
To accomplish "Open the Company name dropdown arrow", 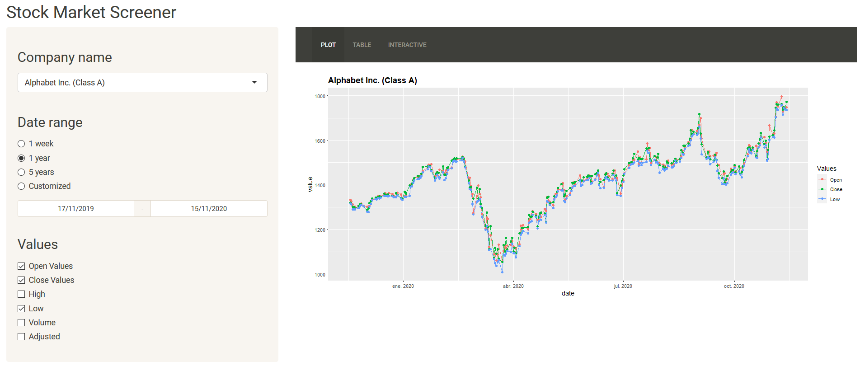I will [x=254, y=82].
